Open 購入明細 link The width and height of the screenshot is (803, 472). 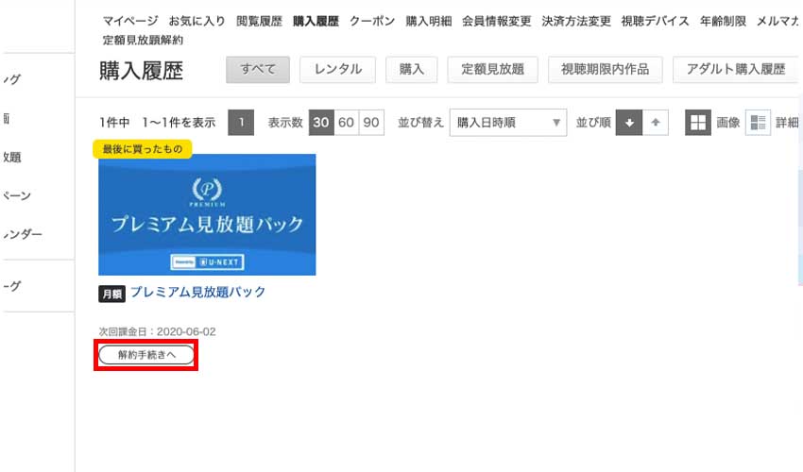point(429,21)
